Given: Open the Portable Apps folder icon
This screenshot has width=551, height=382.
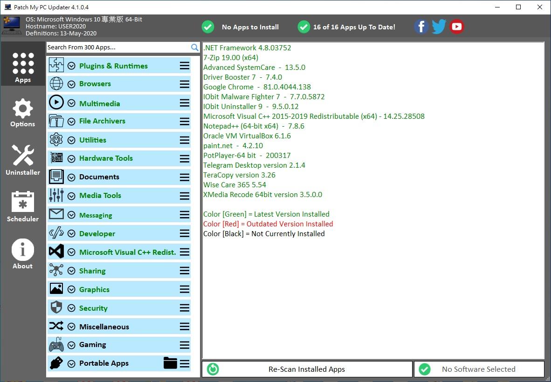Looking at the screenshot, I should (x=171, y=363).
